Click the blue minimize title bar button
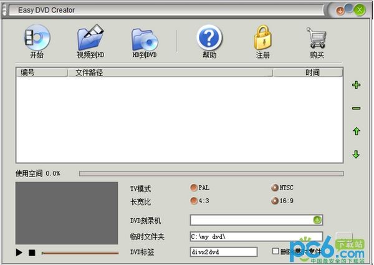This screenshot has width=374, height=265. tap(349, 8)
